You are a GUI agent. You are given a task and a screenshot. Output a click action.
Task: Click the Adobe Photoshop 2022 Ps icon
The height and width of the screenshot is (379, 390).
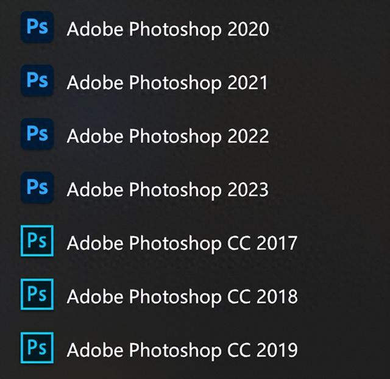pyautogui.click(x=37, y=135)
